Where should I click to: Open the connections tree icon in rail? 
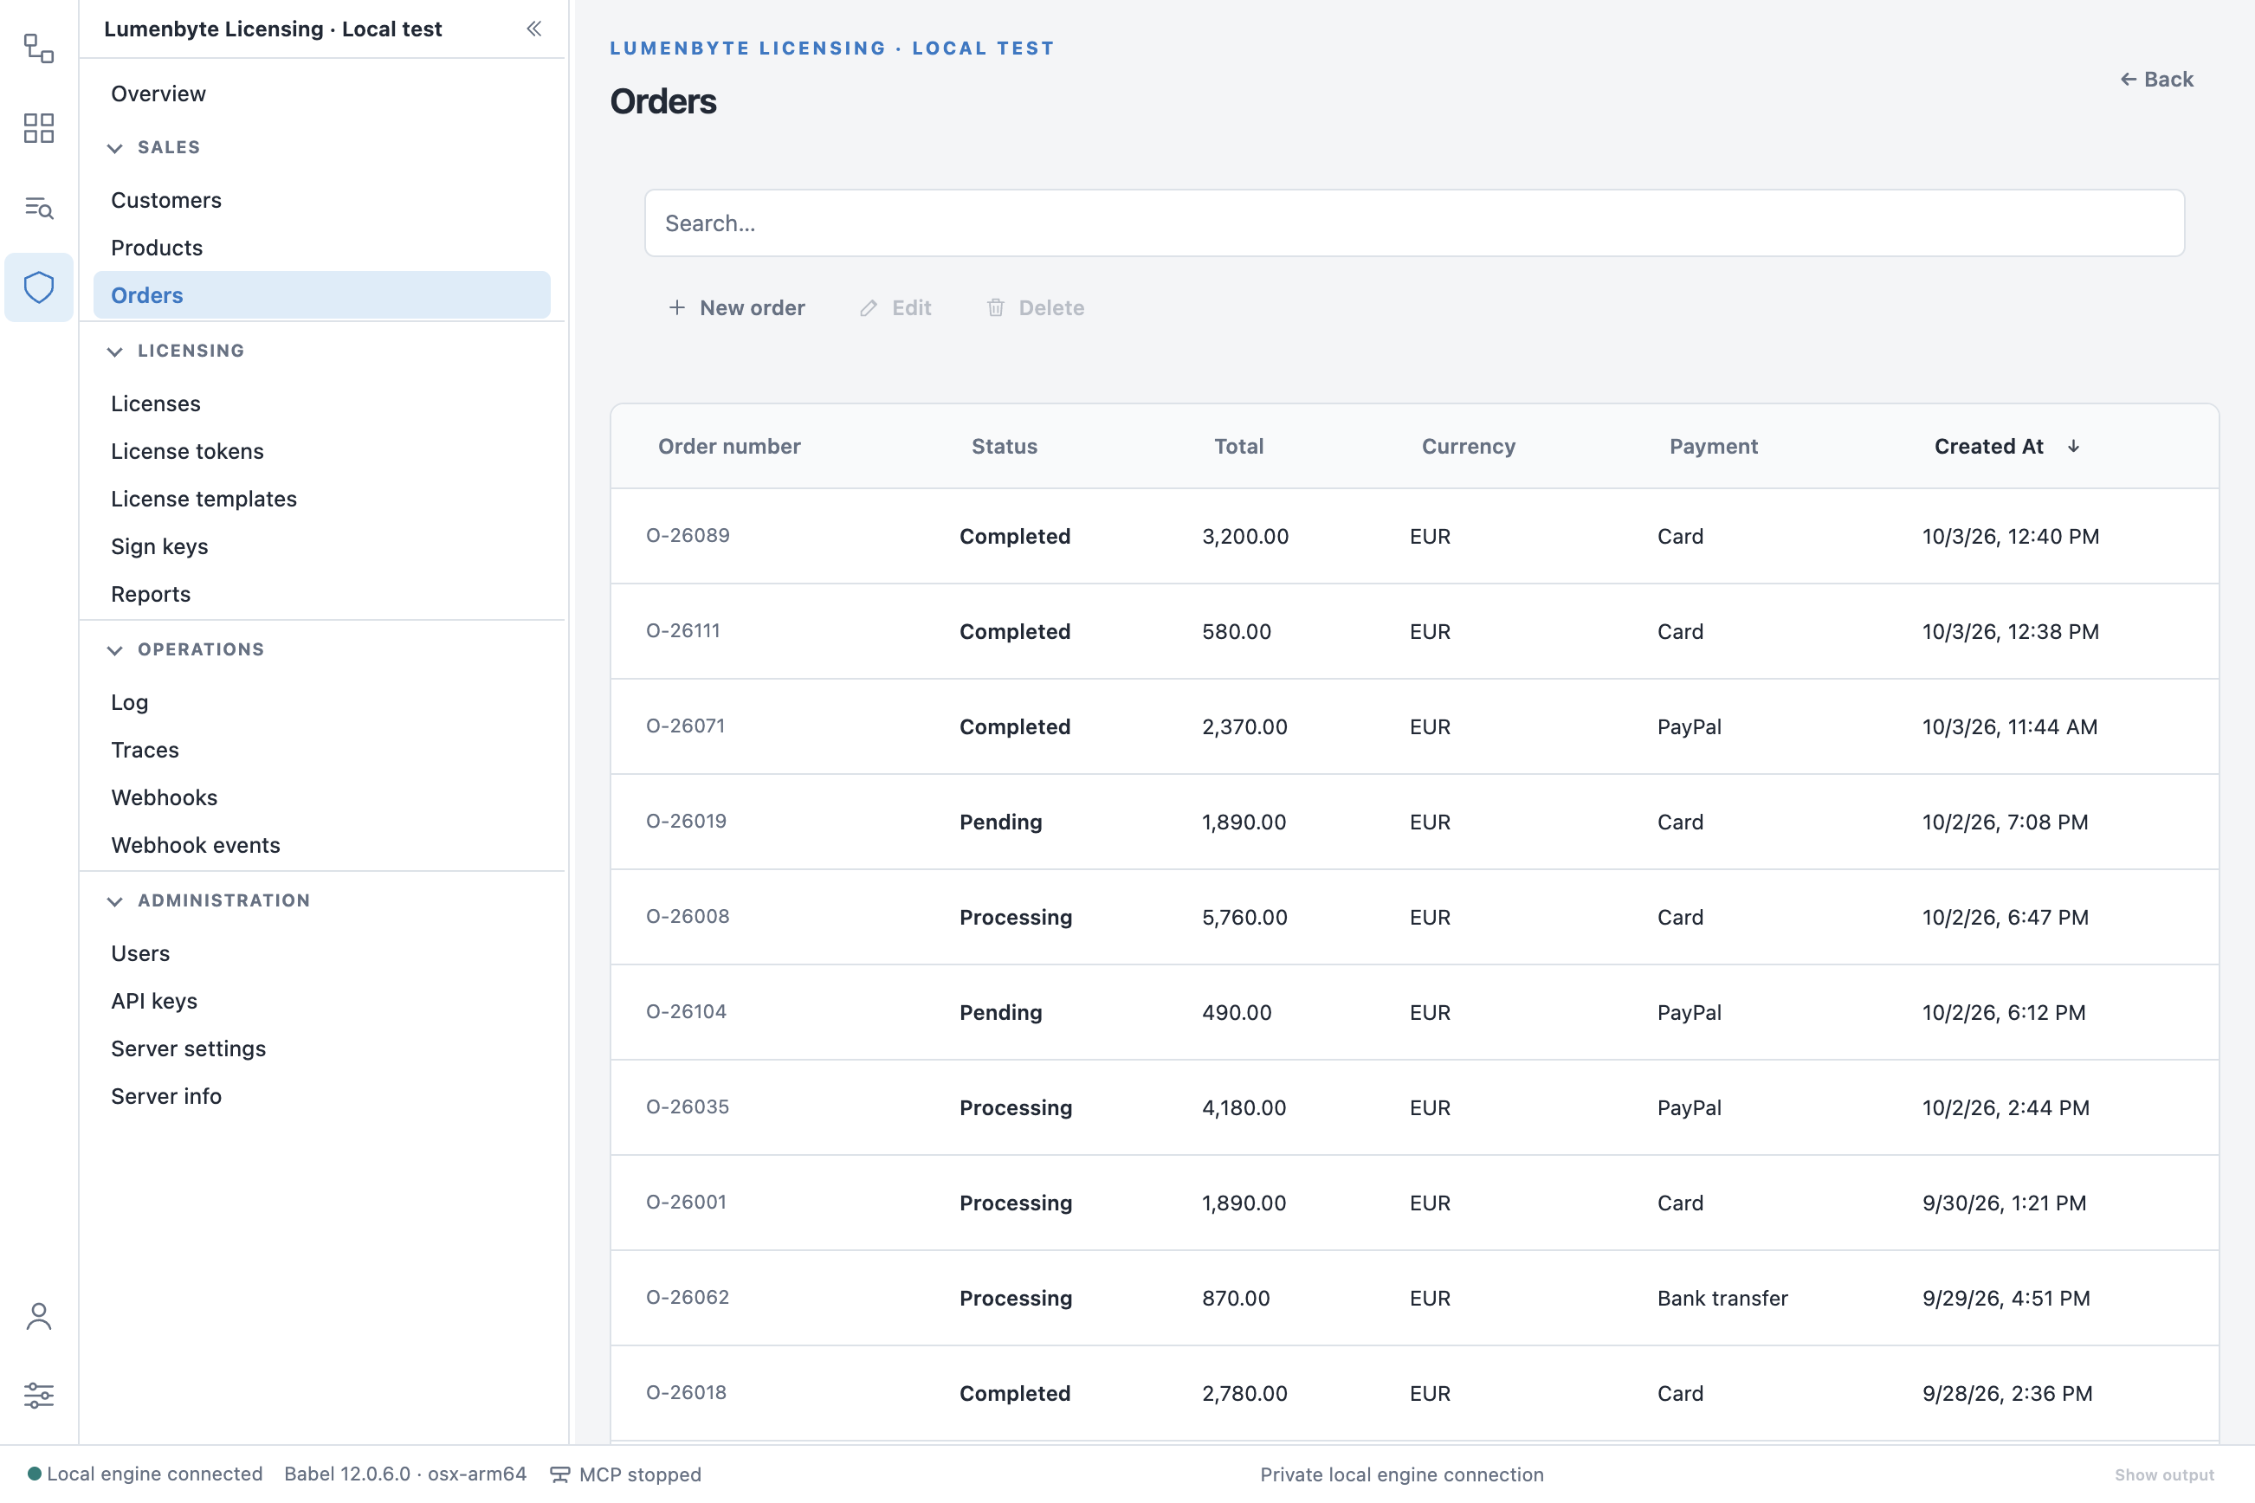click(x=38, y=48)
